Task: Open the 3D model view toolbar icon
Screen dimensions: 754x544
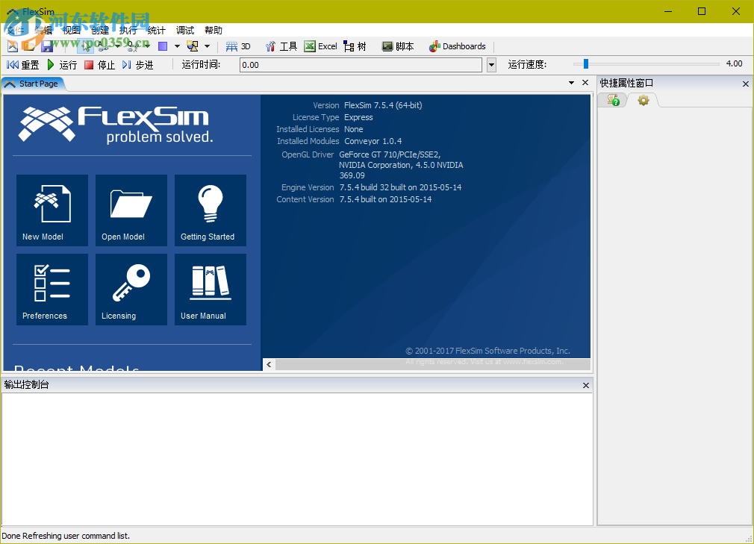Action: click(239, 46)
